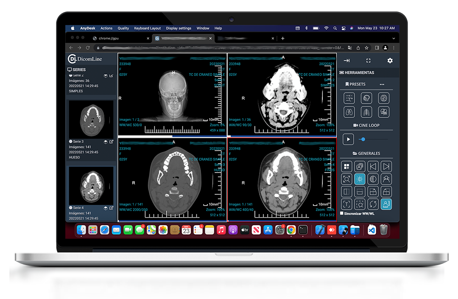Screen dimensions: 458x299
Task: Toggle the 3D cube icon on Serie 3
Action: click(106, 142)
